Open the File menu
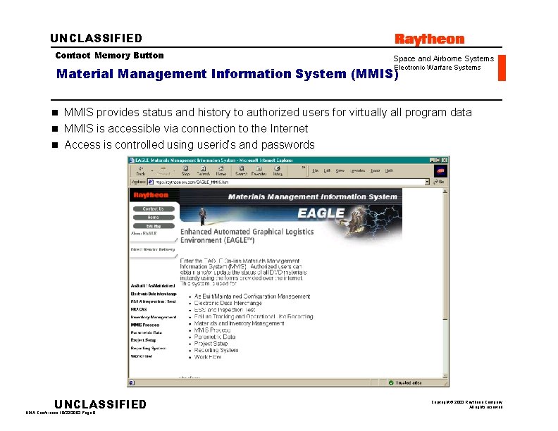Viewport: 558px width, 431px height. pyautogui.click(x=315, y=170)
